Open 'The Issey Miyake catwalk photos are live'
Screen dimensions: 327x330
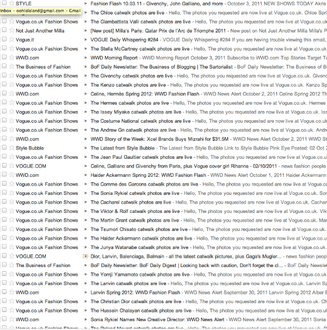point(136,112)
